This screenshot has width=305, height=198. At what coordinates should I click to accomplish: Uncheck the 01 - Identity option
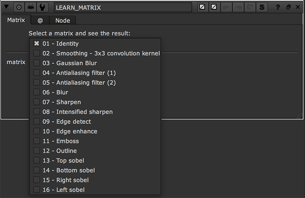click(37, 44)
